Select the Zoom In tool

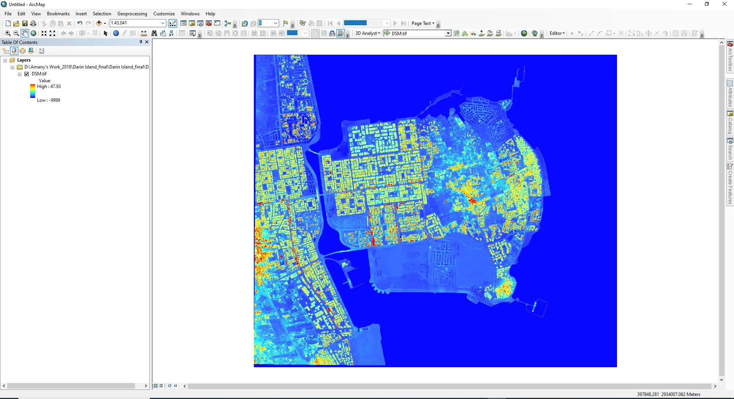[8, 33]
